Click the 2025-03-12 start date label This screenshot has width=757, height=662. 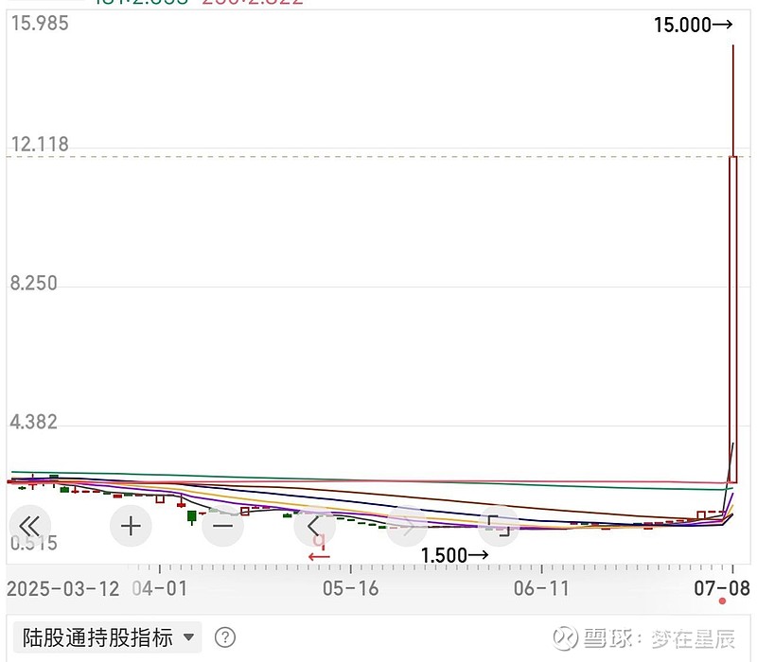[x=62, y=588]
